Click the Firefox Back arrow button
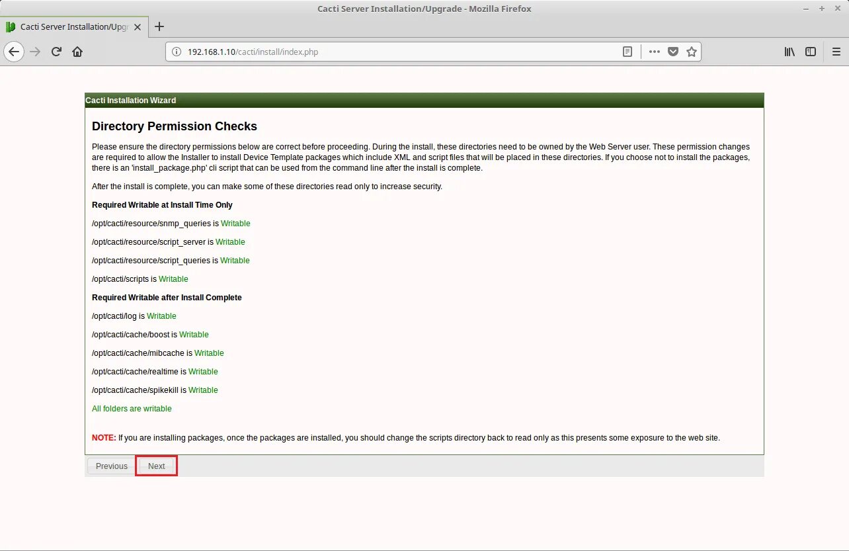Image resolution: width=849 pixels, height=551 pixels. point(15,52)
